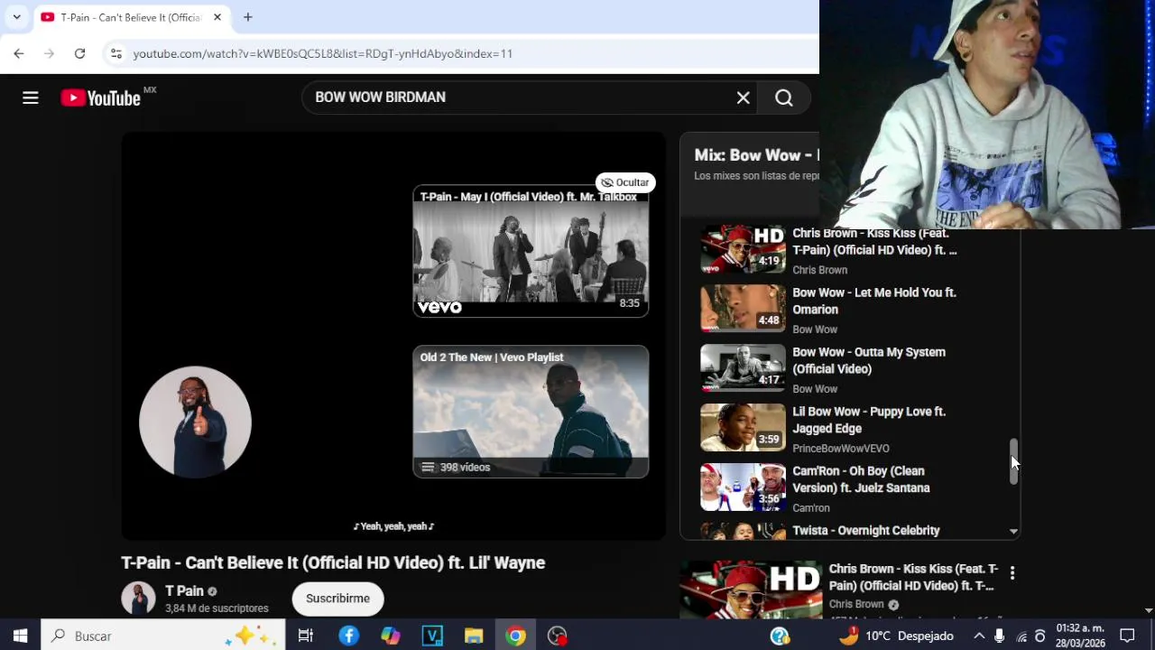Click the playlist scroll down arrow
Viewport: 1155px width, 650px height.
[1013, 532]
